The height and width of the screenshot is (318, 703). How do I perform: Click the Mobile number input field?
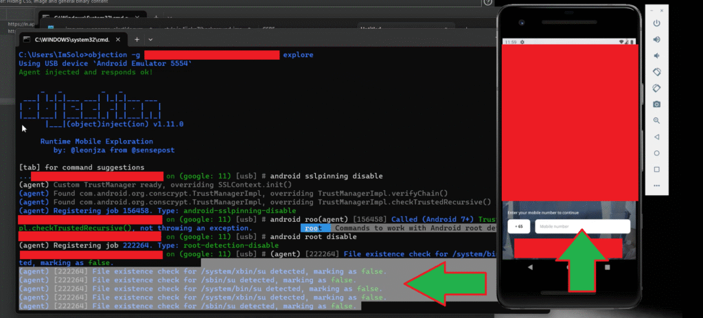(x=582, y=227)
